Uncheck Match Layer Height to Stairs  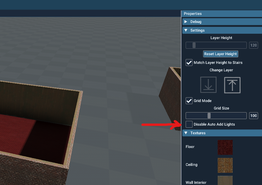pyautogui.click(x=189, y=63)
